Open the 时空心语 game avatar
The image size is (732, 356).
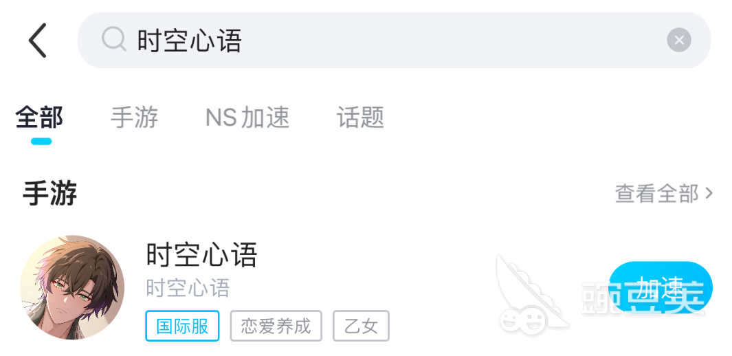click(x=72, y=287)
